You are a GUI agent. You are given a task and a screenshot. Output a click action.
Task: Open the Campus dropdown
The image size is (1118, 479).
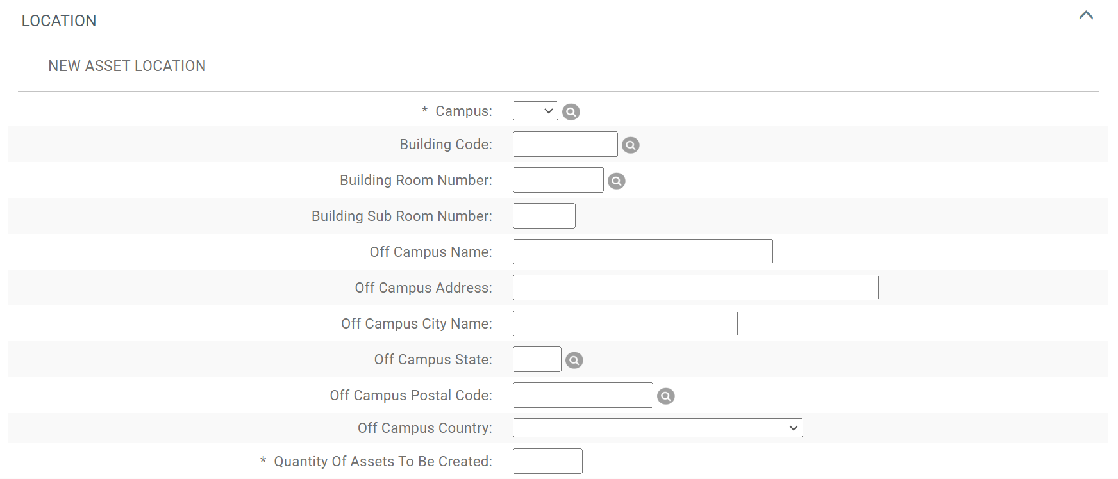535,111
